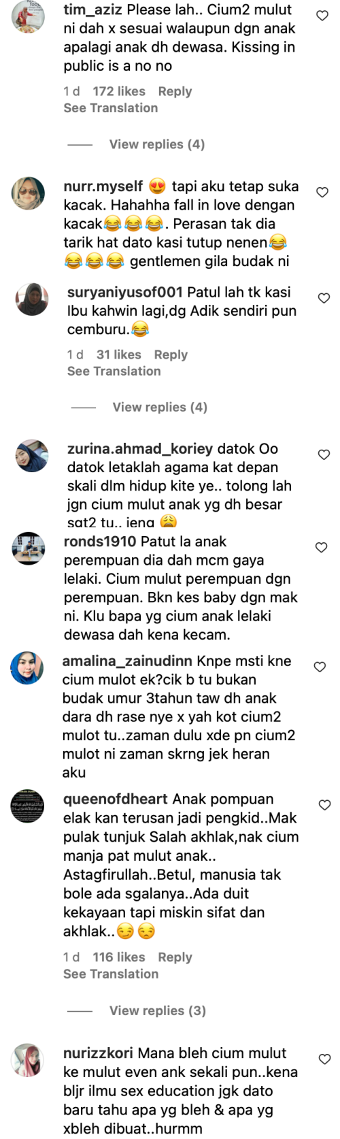Viewport: 340px width, 1139px height.
Task: Heart the zurina.ahmad_koriey comment
Action: (x=324, y=455)
